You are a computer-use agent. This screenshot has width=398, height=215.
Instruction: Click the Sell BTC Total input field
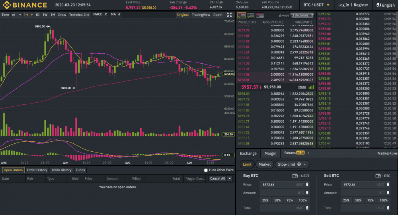click(365, 208)
